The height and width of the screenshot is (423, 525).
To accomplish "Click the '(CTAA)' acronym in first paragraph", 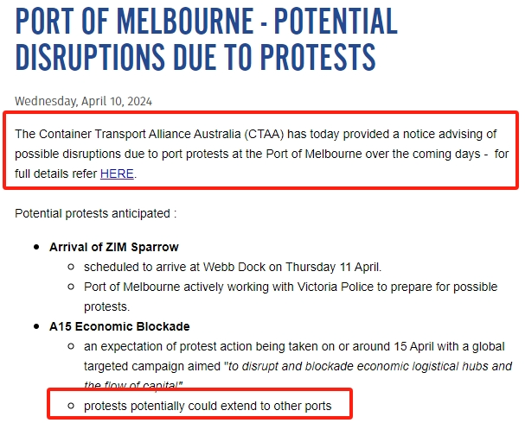I will tap(264, 134).
